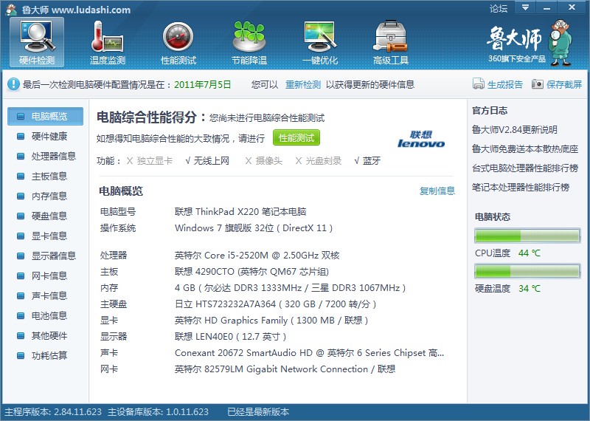Open the 高级工具 toolbox icon

pos(391,42)
